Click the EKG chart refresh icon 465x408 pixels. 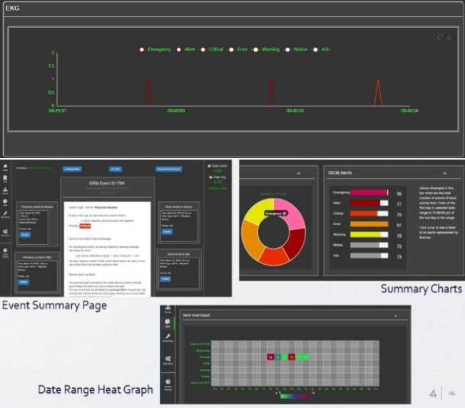440,37
